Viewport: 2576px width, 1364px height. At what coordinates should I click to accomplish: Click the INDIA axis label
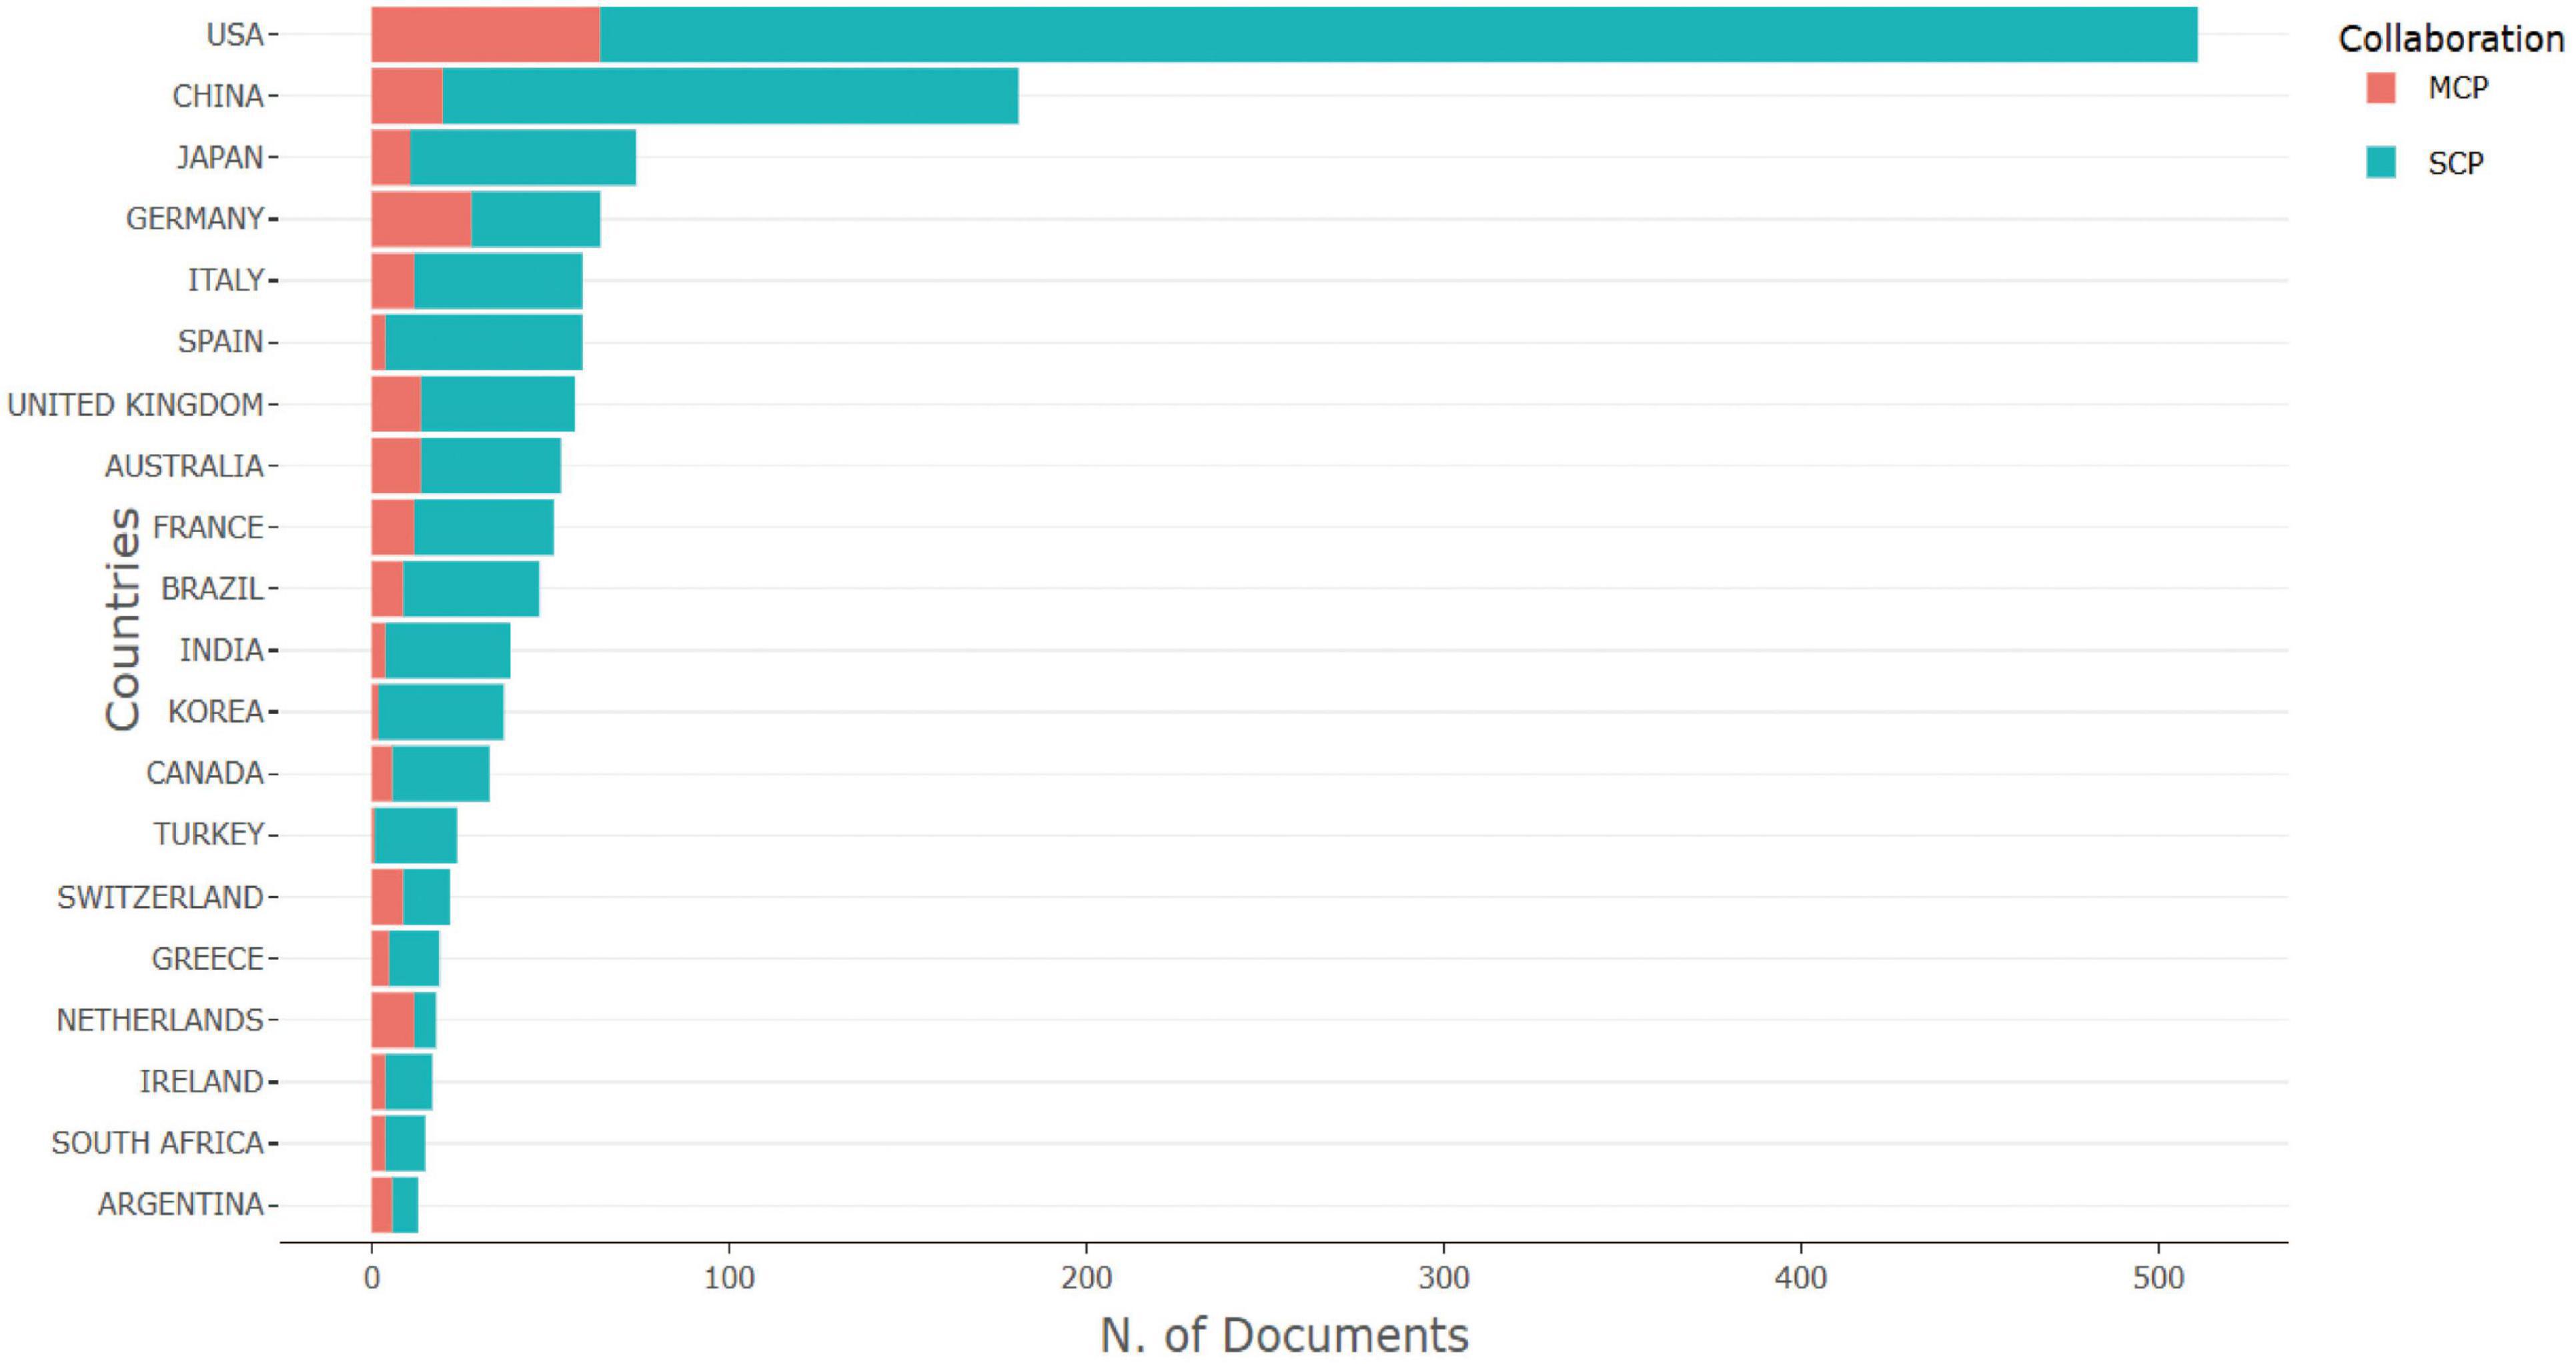pos(222,651)
